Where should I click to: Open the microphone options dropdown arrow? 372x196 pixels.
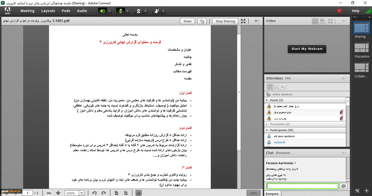pos(127,11)
